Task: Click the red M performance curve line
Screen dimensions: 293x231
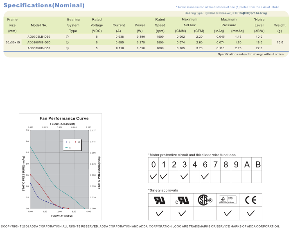Action: pos(48,197)
